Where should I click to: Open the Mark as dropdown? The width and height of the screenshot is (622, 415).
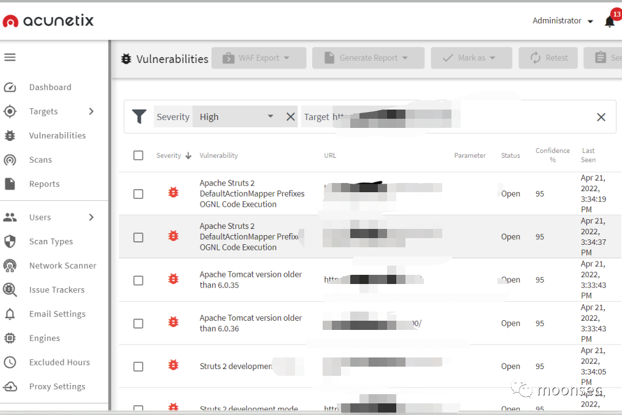471,58
